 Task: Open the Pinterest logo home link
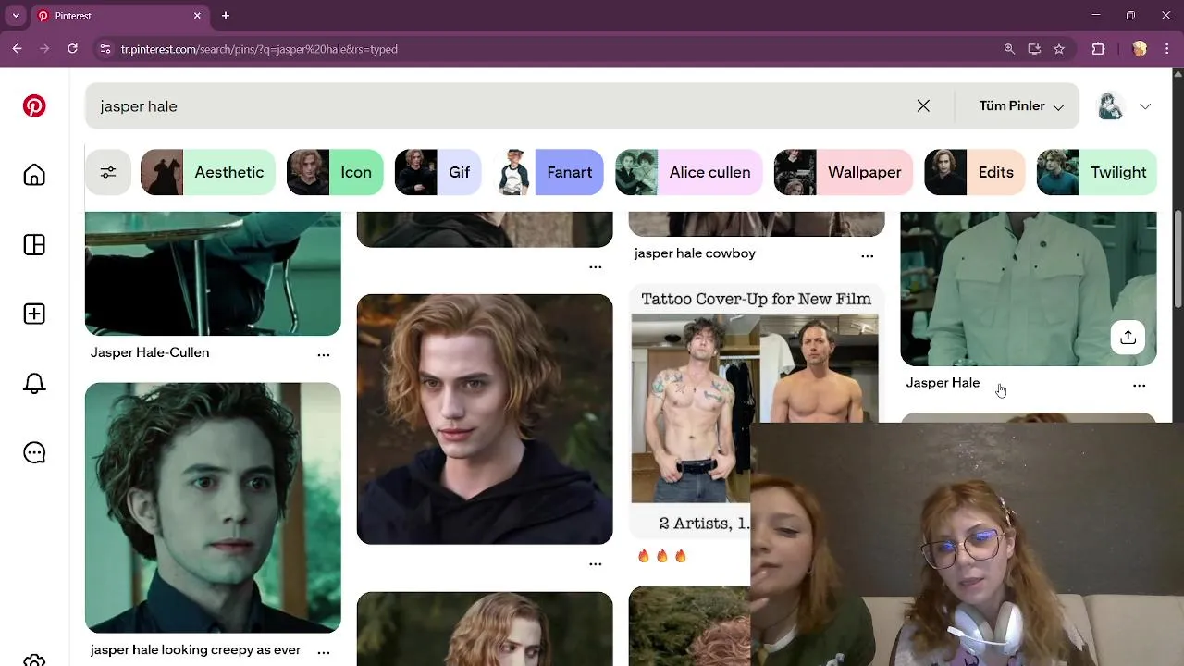pyautogui.click(x=34, y=106)
